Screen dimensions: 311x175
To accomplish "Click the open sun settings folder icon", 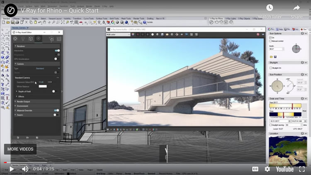I will [271, 57].
